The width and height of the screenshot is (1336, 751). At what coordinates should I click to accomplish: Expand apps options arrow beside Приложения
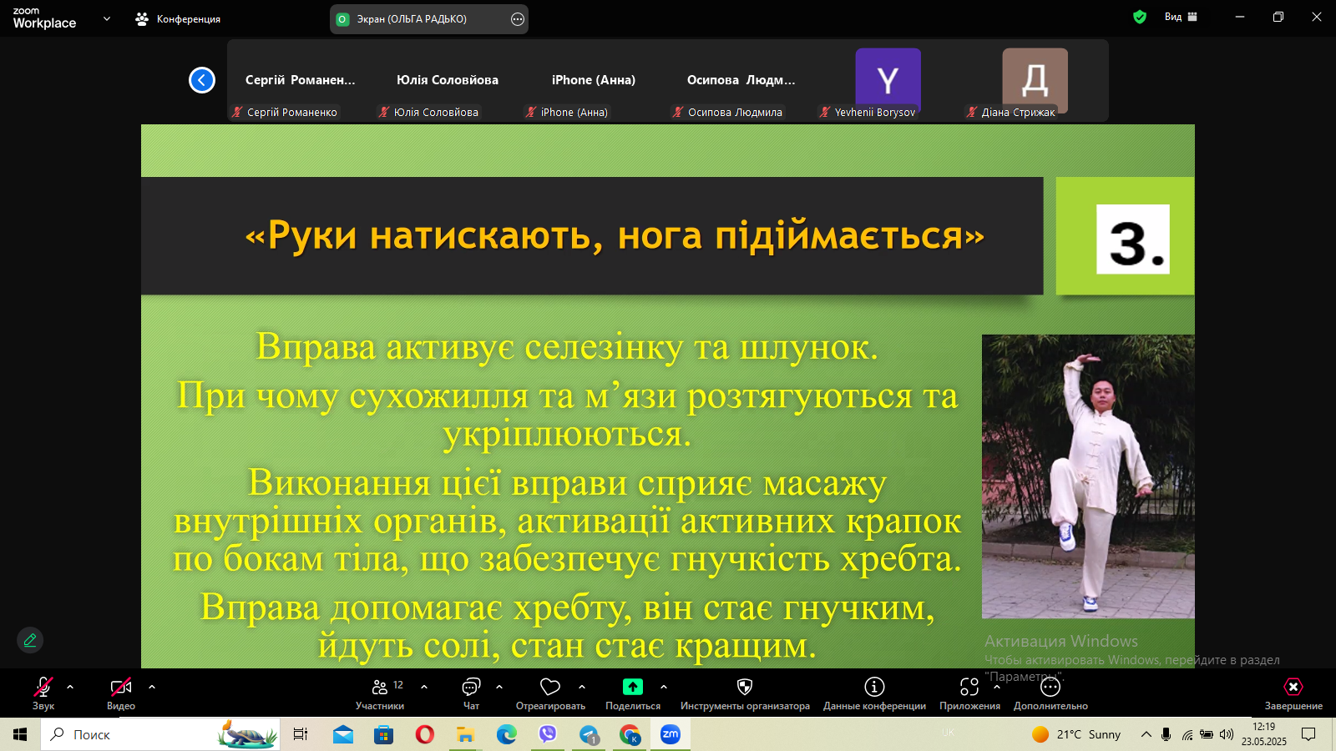pos(997,687)
